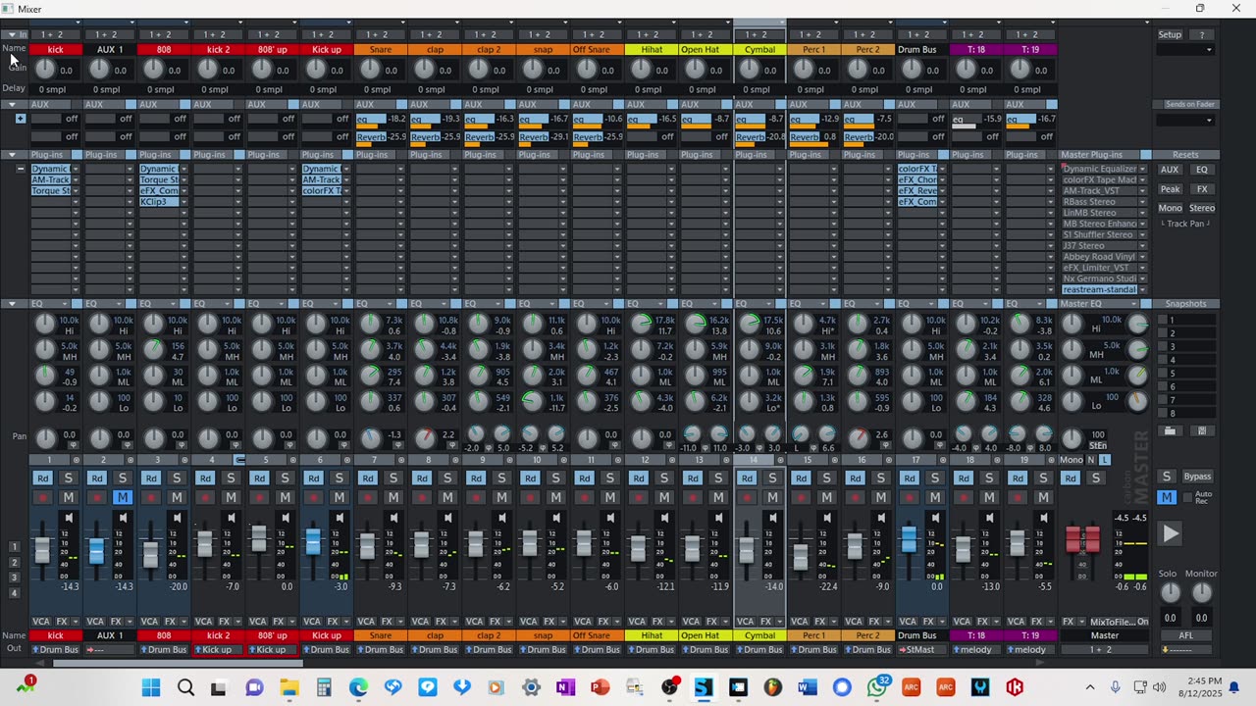Click the red master volume fader
Viewport: 1256px width, 706px height.
click(1083, 538)
